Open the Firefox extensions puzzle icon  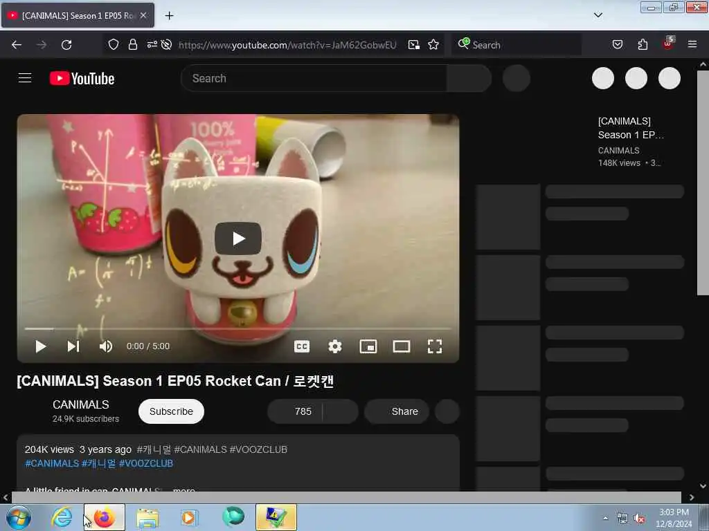(643, 44)
